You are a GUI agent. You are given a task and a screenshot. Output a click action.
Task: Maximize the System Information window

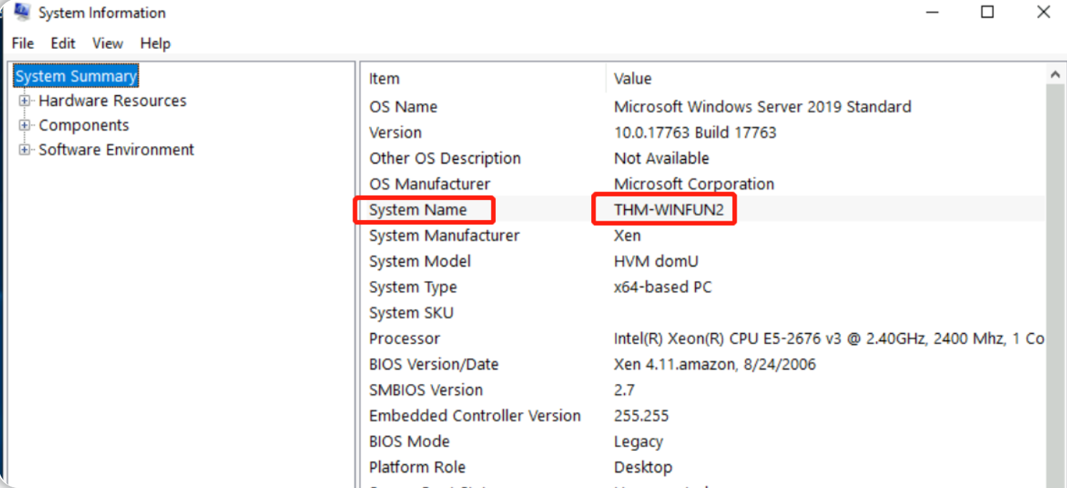[987, 12]
